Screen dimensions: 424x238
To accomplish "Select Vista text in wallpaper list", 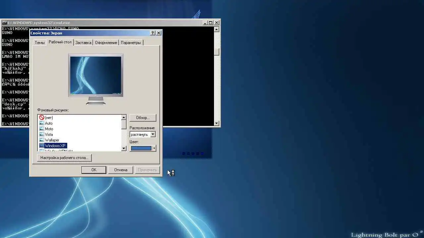I will coord(49,135).
